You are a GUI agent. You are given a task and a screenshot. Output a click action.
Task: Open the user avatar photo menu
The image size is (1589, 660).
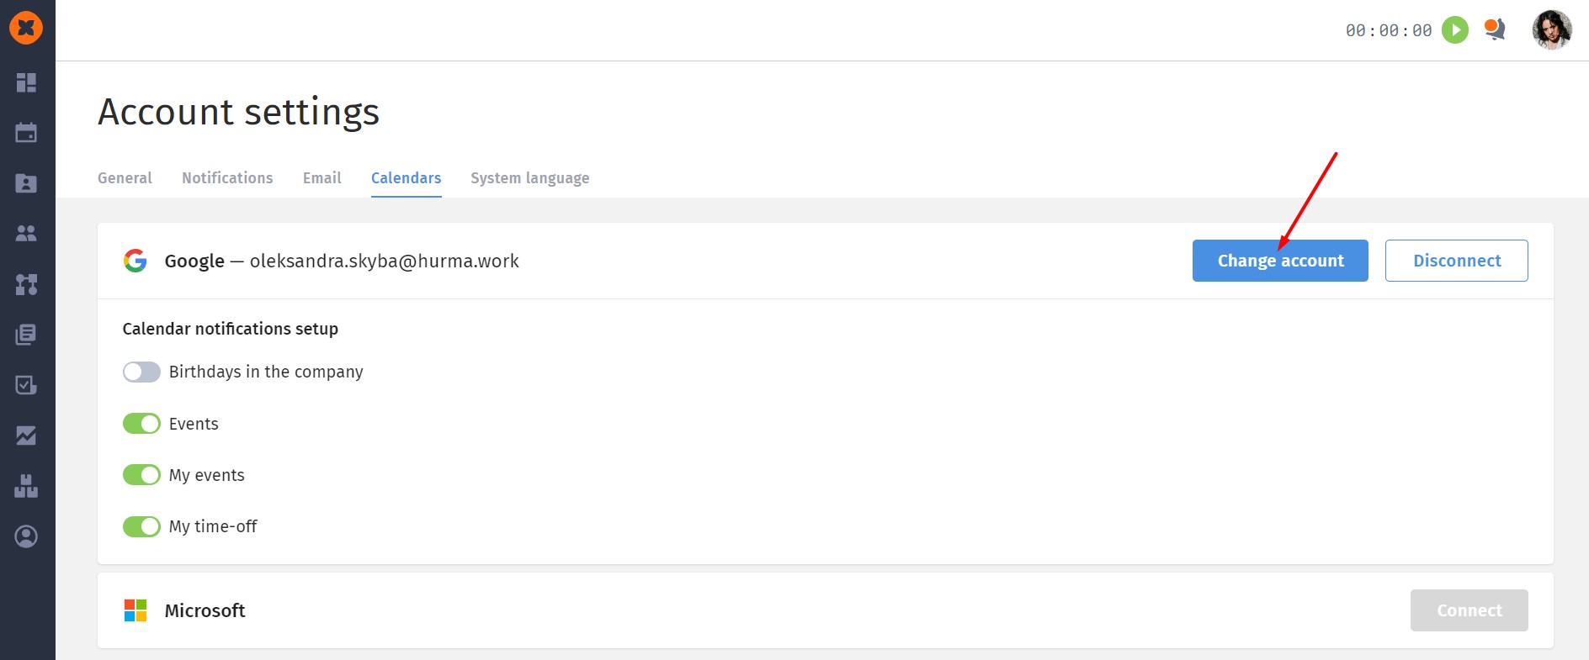click(x=1552, y=30)
